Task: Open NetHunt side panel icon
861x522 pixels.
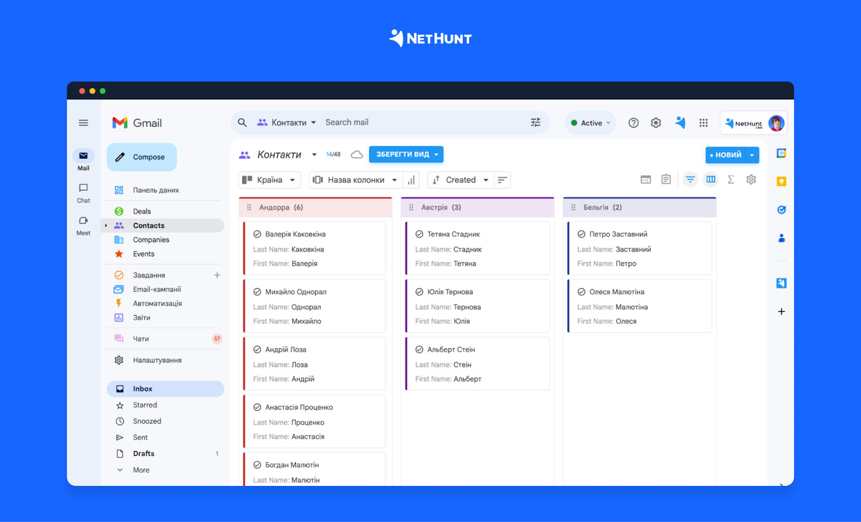Action: (x=781, y=283)
